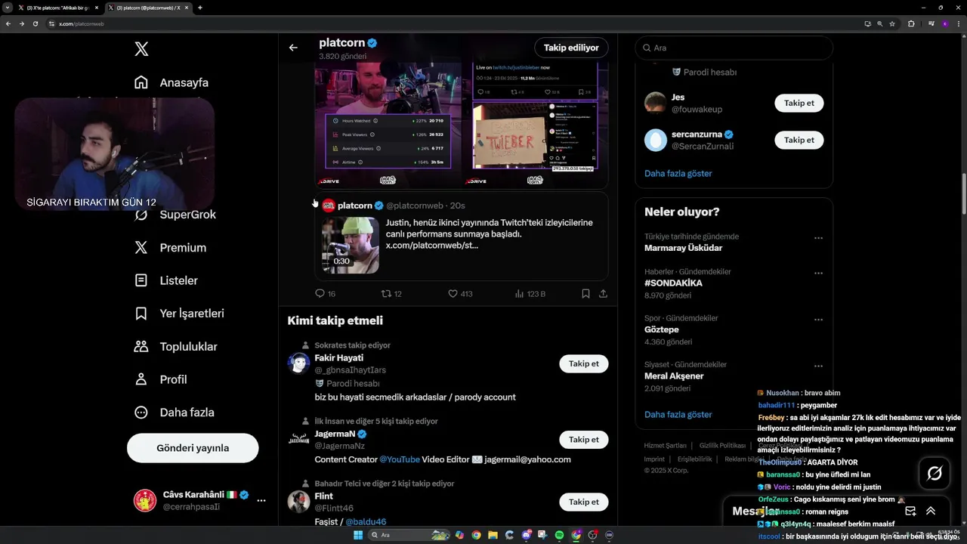View the post analytics showing 123 B
The height and width of the screenshot is (544, 967).
[530, 293]
